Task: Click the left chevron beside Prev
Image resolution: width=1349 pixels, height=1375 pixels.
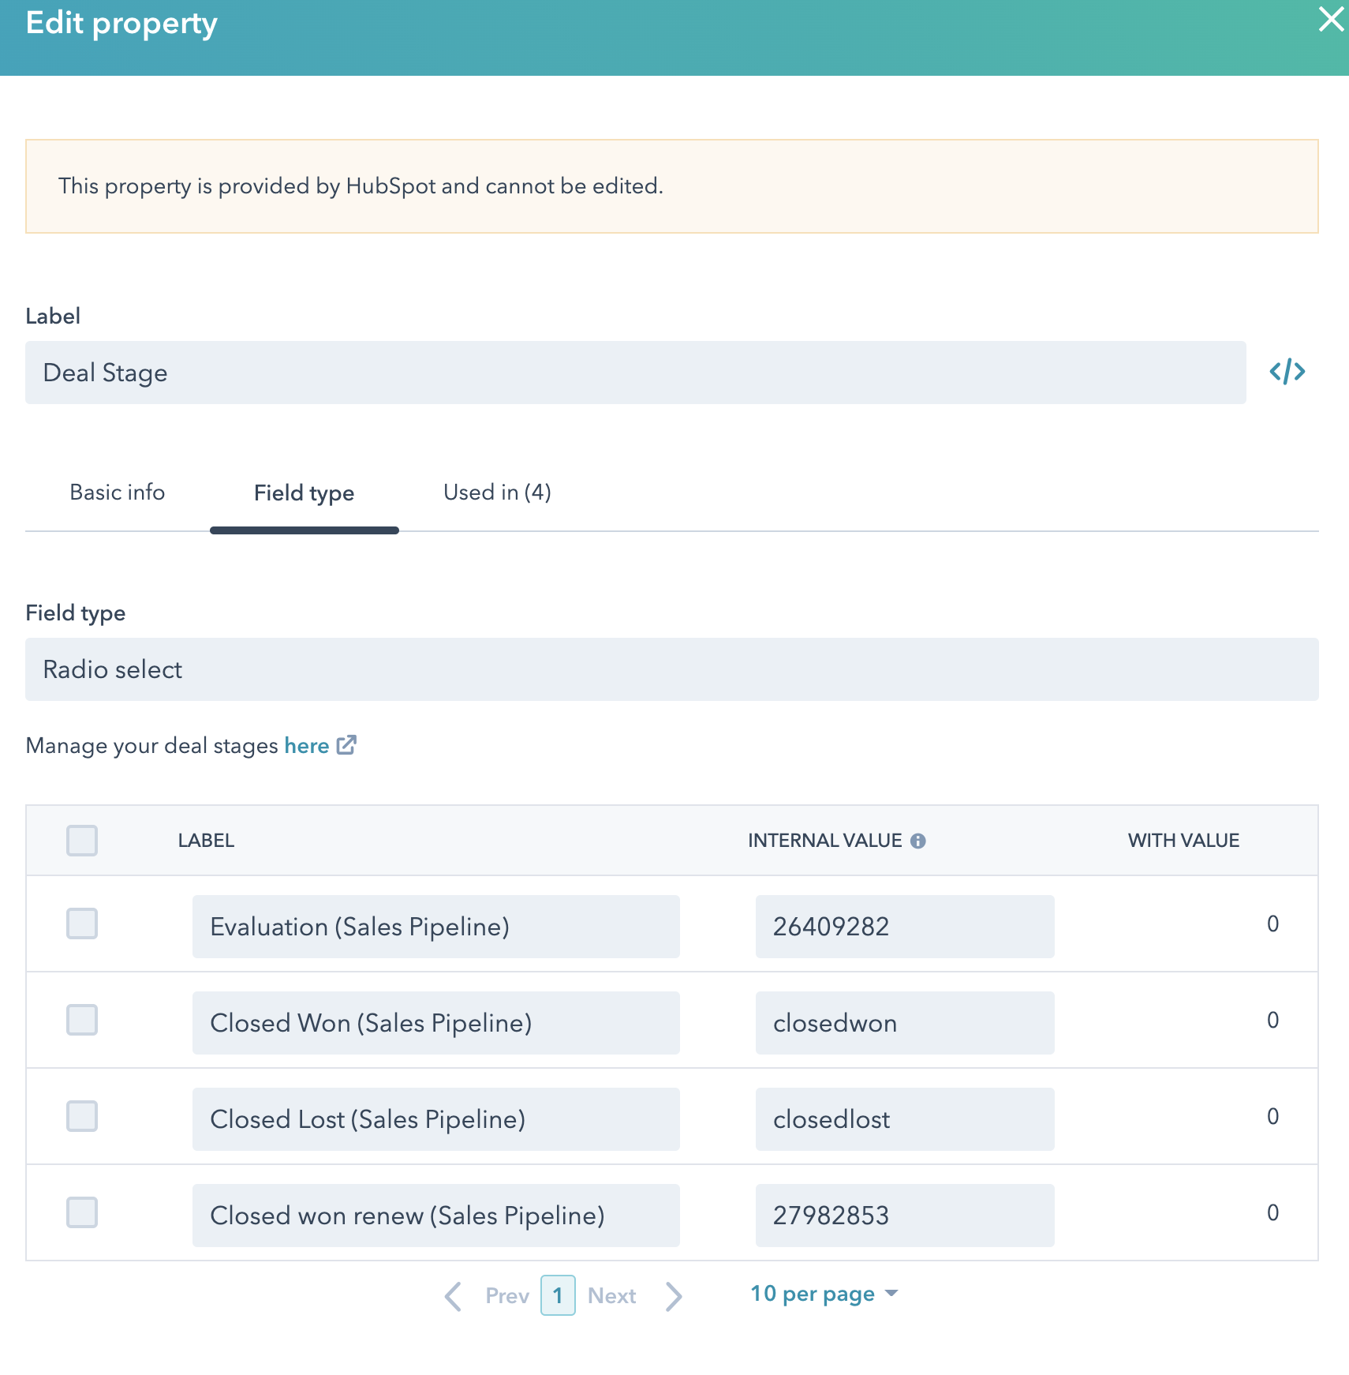Action: click(x=453, y=1294)
